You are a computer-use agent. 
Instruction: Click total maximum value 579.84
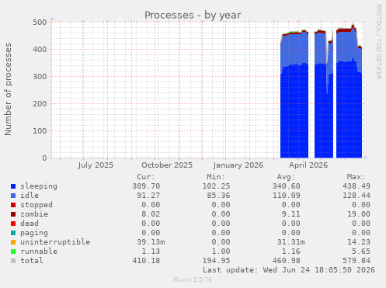coord(356,261)
